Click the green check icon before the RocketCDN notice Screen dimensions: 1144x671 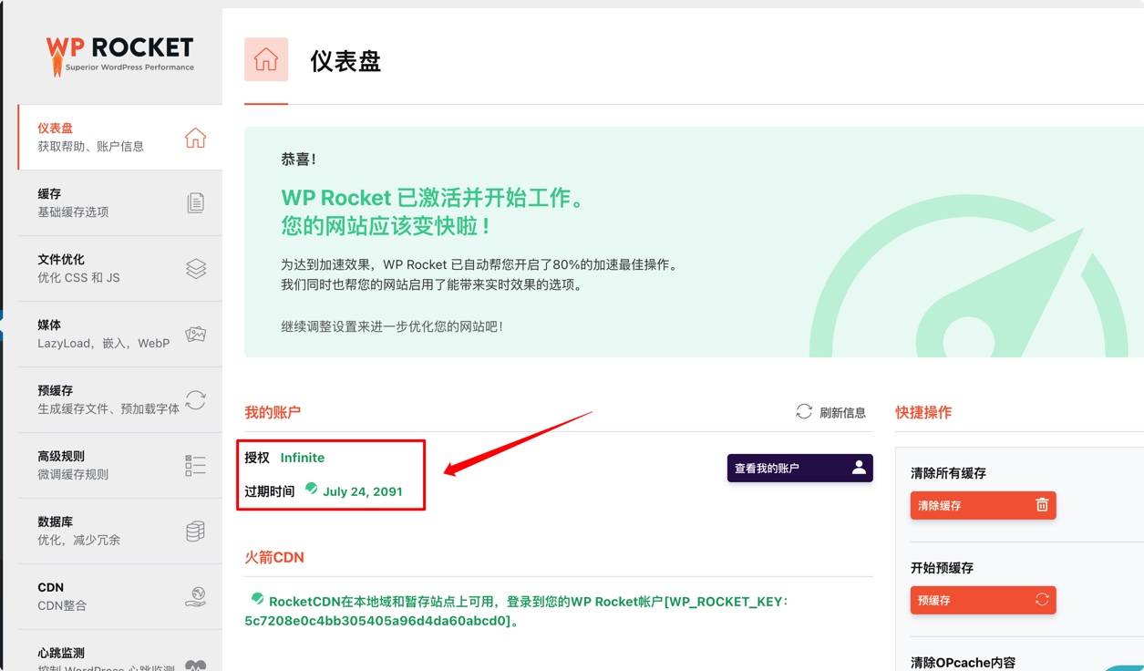(x=258, y=599)
